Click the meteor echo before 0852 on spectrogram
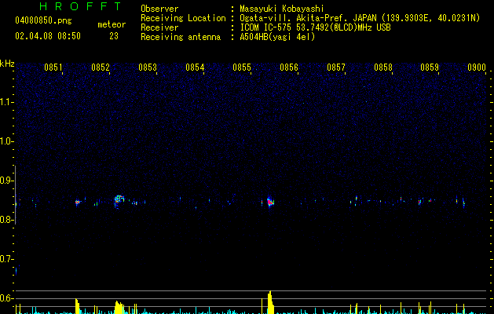 [x=78, y=203]
